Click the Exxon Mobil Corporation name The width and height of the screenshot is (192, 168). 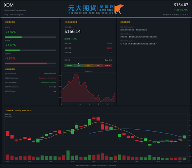[15, 10]
